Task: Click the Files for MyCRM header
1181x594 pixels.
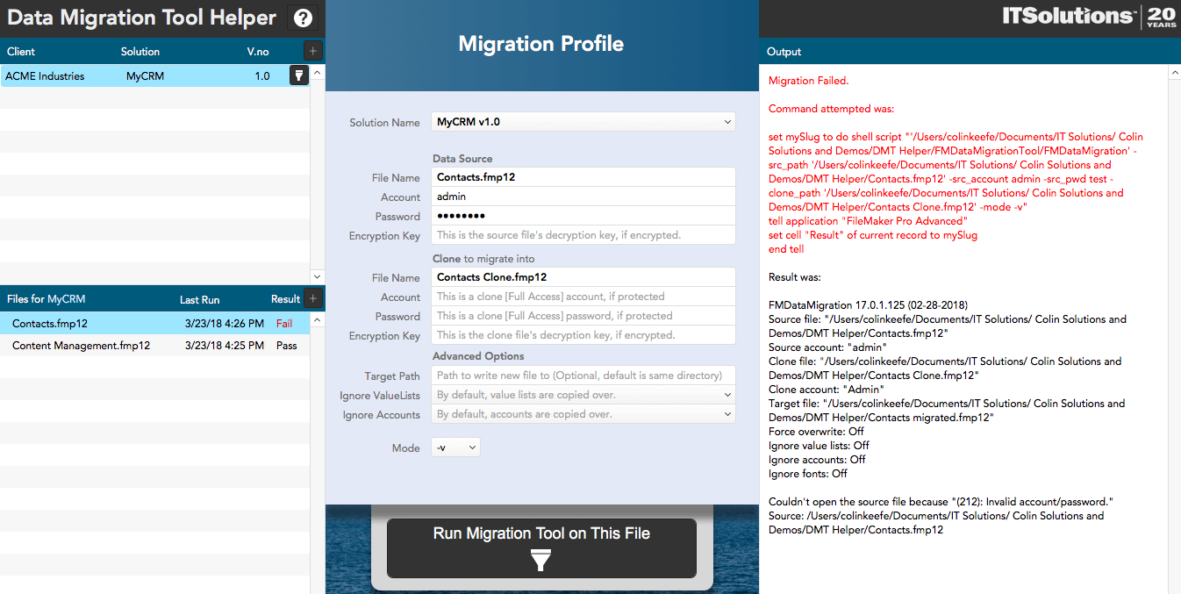Action: click(x=47, y=299)
